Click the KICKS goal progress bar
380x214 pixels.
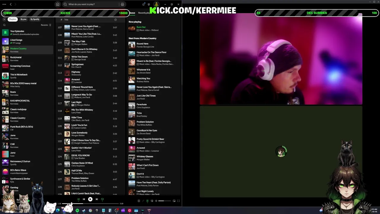[x=65, y=13]
